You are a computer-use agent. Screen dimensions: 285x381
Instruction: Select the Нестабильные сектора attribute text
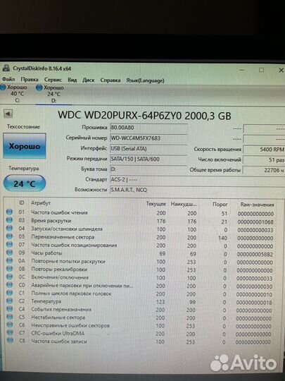(58, 317)
